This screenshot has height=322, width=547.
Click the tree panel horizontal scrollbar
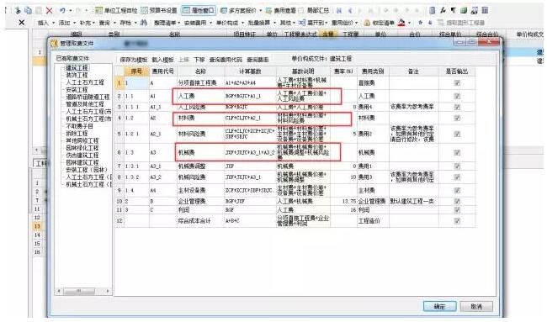pos(83,291)
